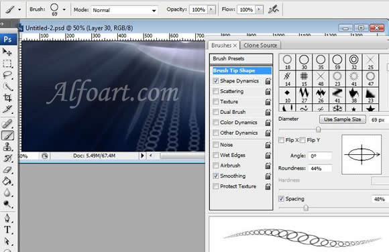This screenshot has width=389, height=252.
Task: Uncheck the Spacing checkbox
Action: click(281, 198)
